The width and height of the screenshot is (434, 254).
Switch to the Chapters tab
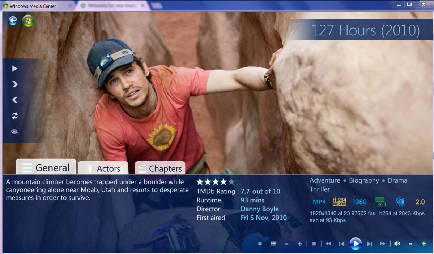(x=160, y=168)
